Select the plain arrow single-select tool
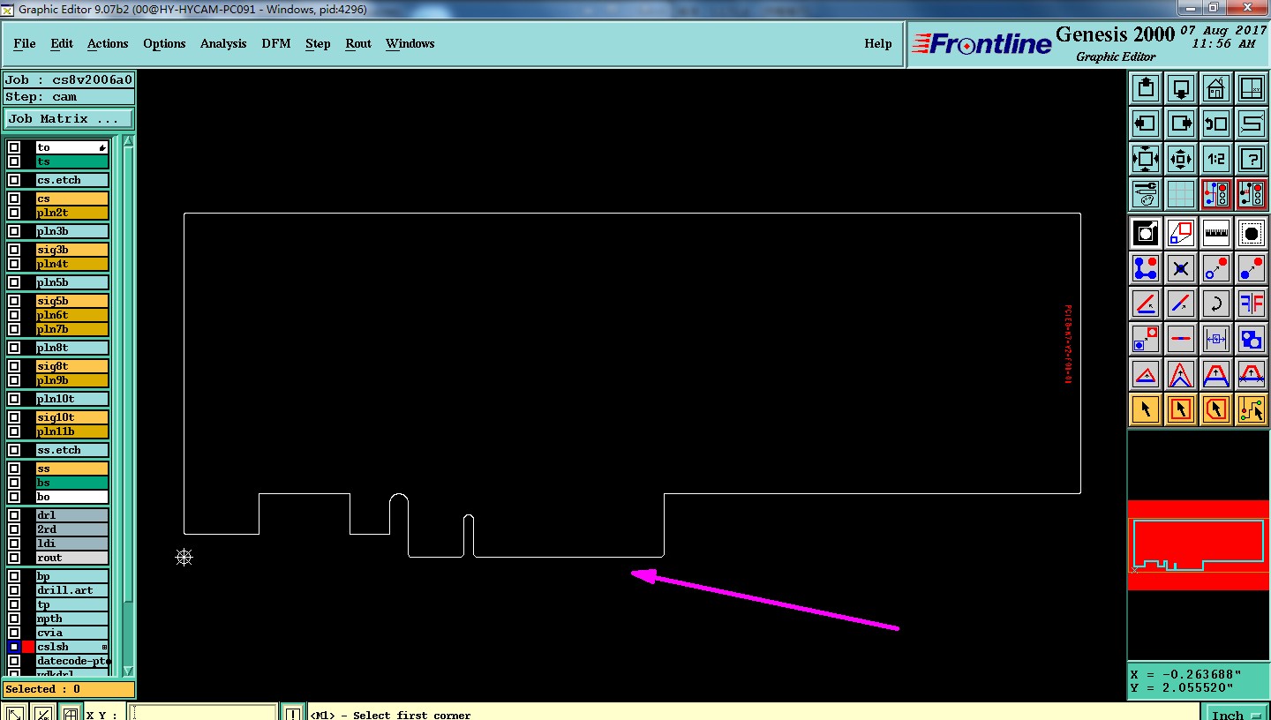 (x=1146, y=409)
